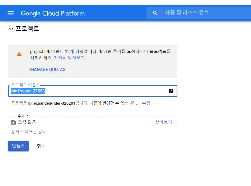Click the search magnifier icon
Image resolution: width=251 pixels, height=186 pixels.
(155, 13)
